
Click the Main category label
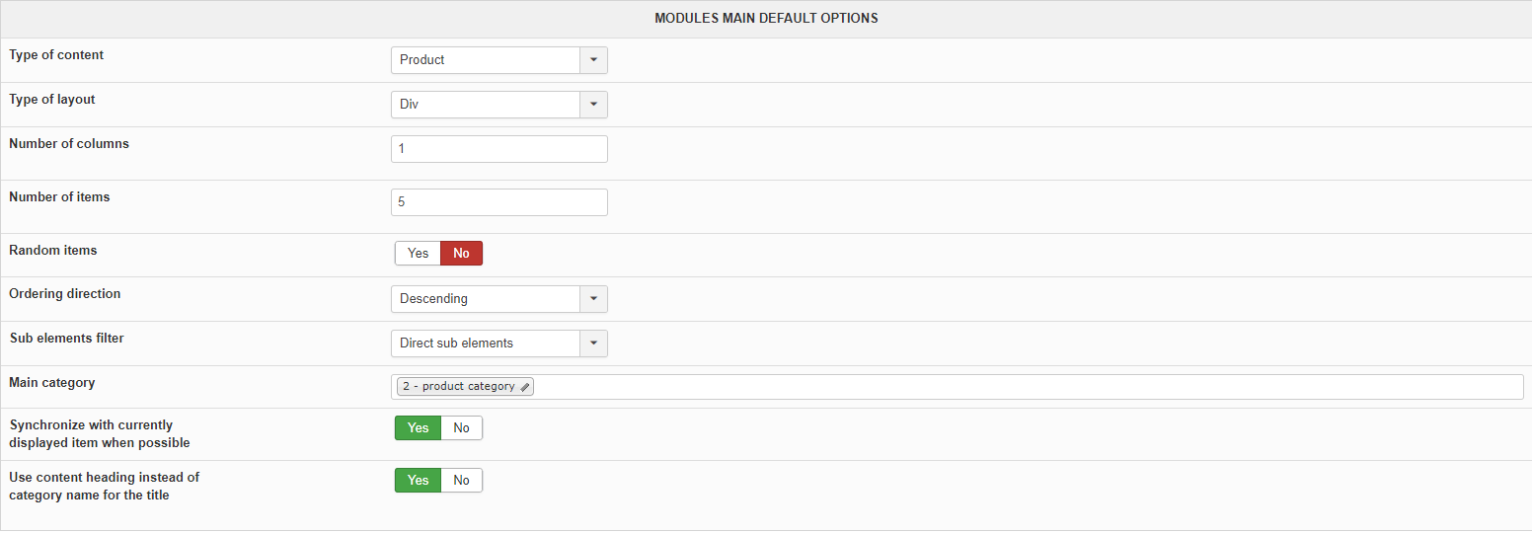(x=52, y=383)
